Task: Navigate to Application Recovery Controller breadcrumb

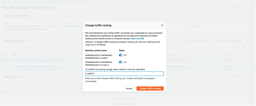Action: pos(29,2)
